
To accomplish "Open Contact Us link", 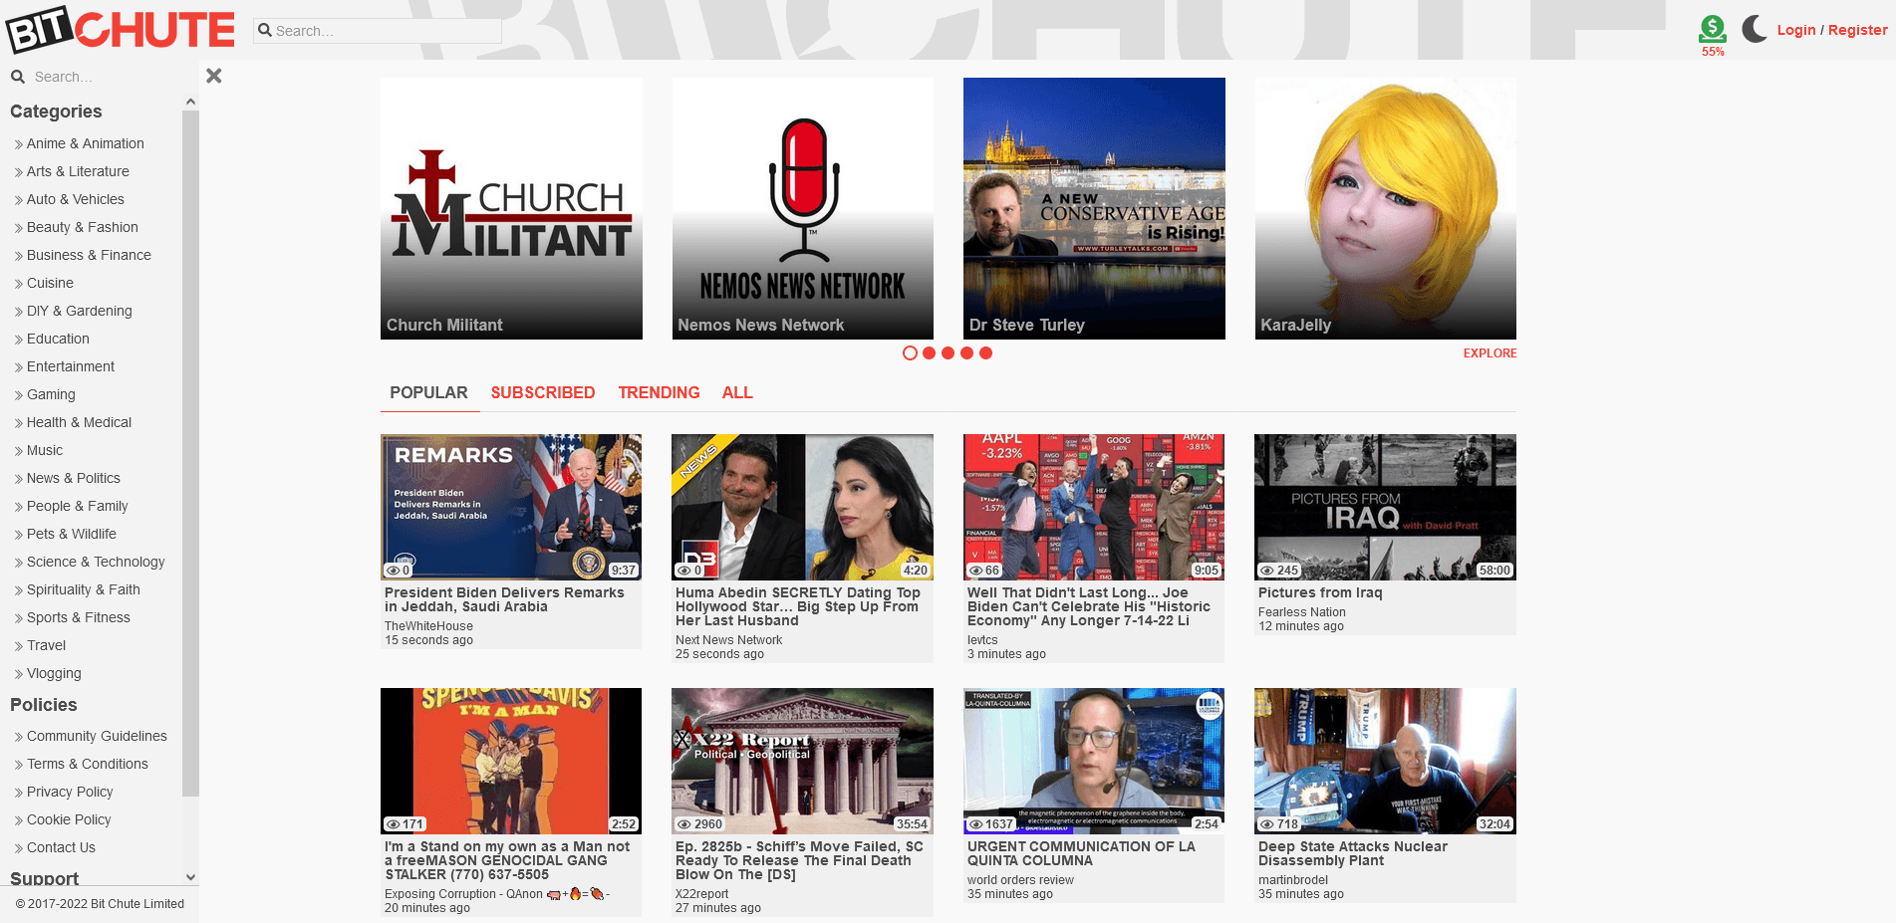I will click(61, 847).
